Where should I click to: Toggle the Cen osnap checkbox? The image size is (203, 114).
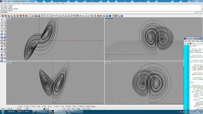pyautogui.click(x=43, y=106)
